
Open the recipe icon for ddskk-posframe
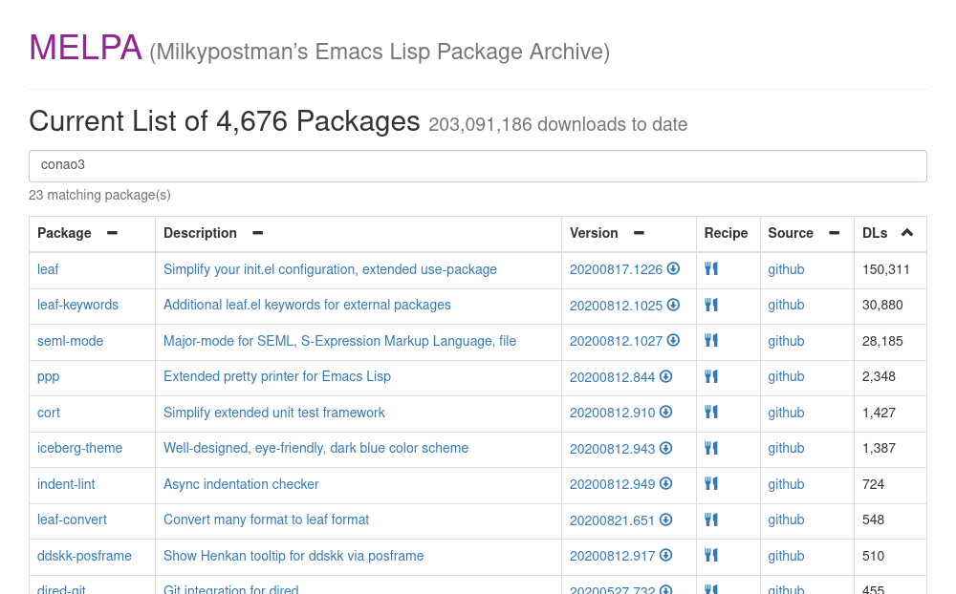[710, 556]
